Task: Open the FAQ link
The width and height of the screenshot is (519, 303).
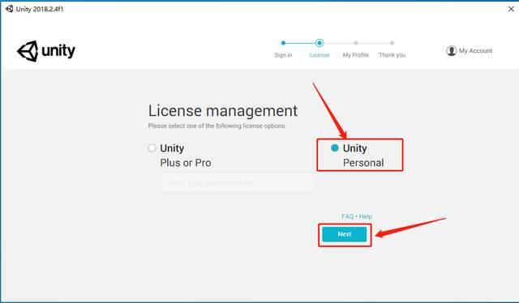Action: click(348, 216)
